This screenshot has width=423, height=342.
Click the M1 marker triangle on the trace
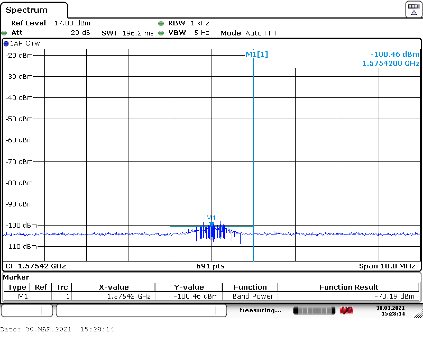click(x=212, y=224)
